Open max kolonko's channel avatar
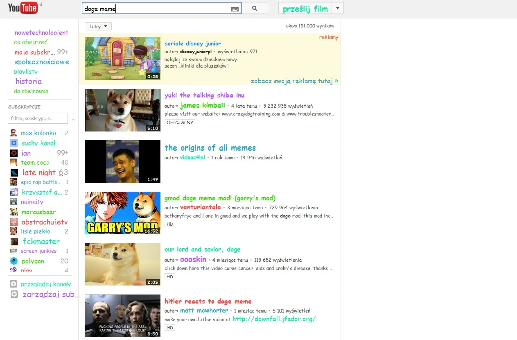This screenshot has height=340, width=517. [x=13, y=133]
